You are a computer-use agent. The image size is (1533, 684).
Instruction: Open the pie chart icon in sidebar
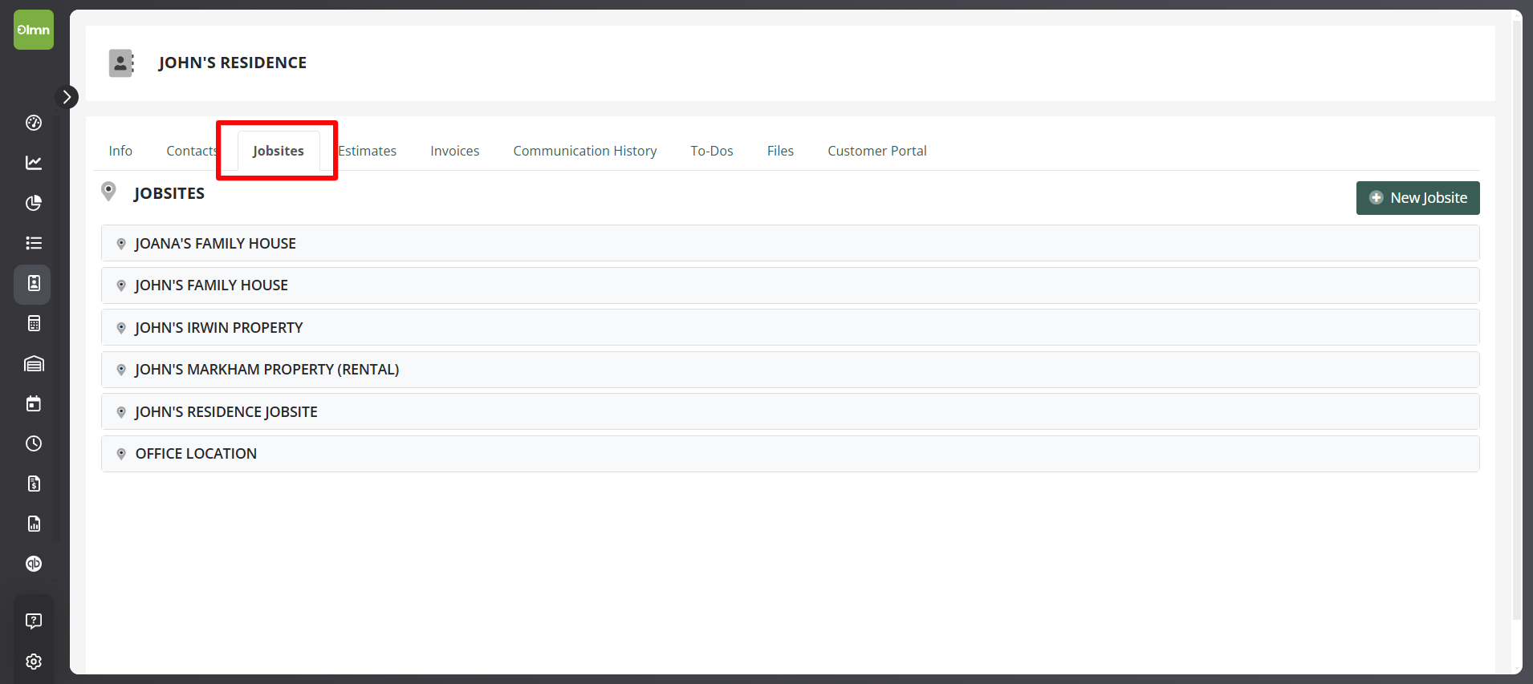coord(34,203)
